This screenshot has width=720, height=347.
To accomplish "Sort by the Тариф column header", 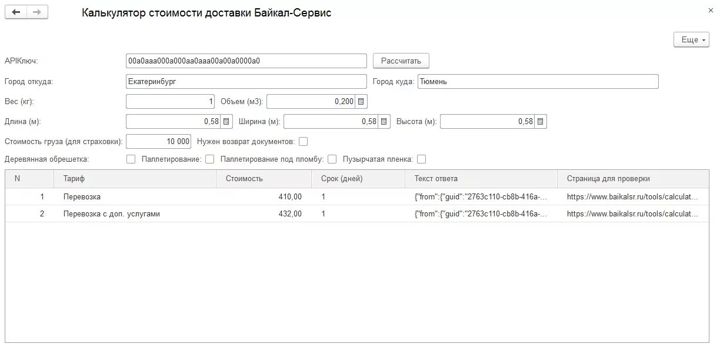I will point(135,179).
